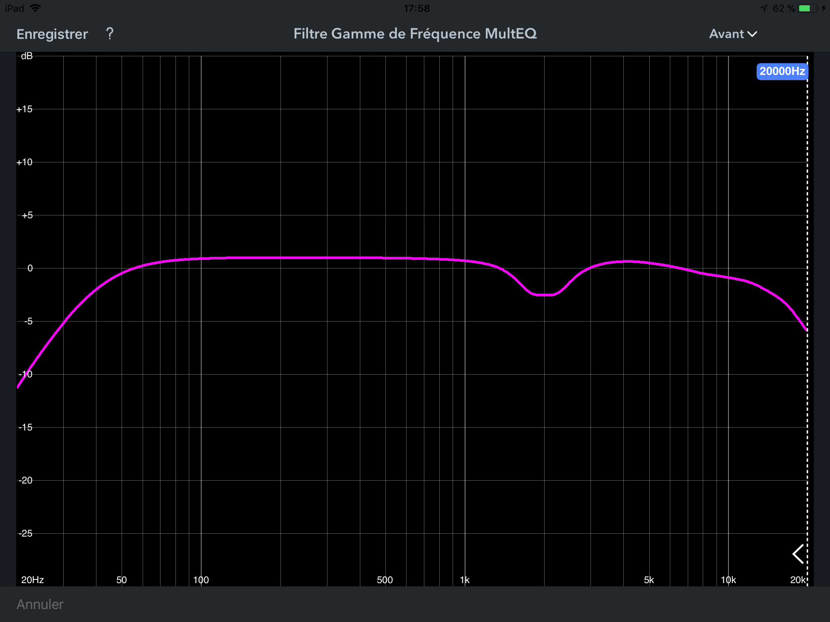830x622 pixels.
Task: Click the iPad label in status bar
Action: tap(15, 8)
